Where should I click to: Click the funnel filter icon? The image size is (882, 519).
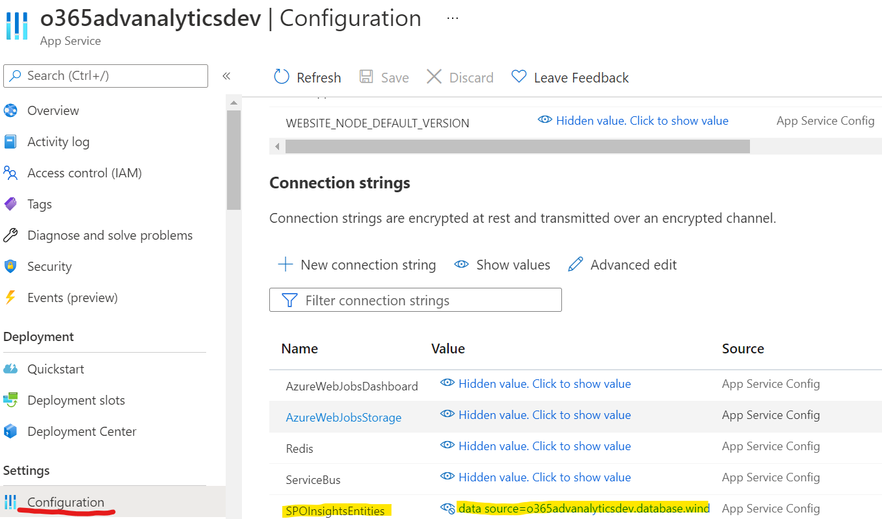point(289,300)
